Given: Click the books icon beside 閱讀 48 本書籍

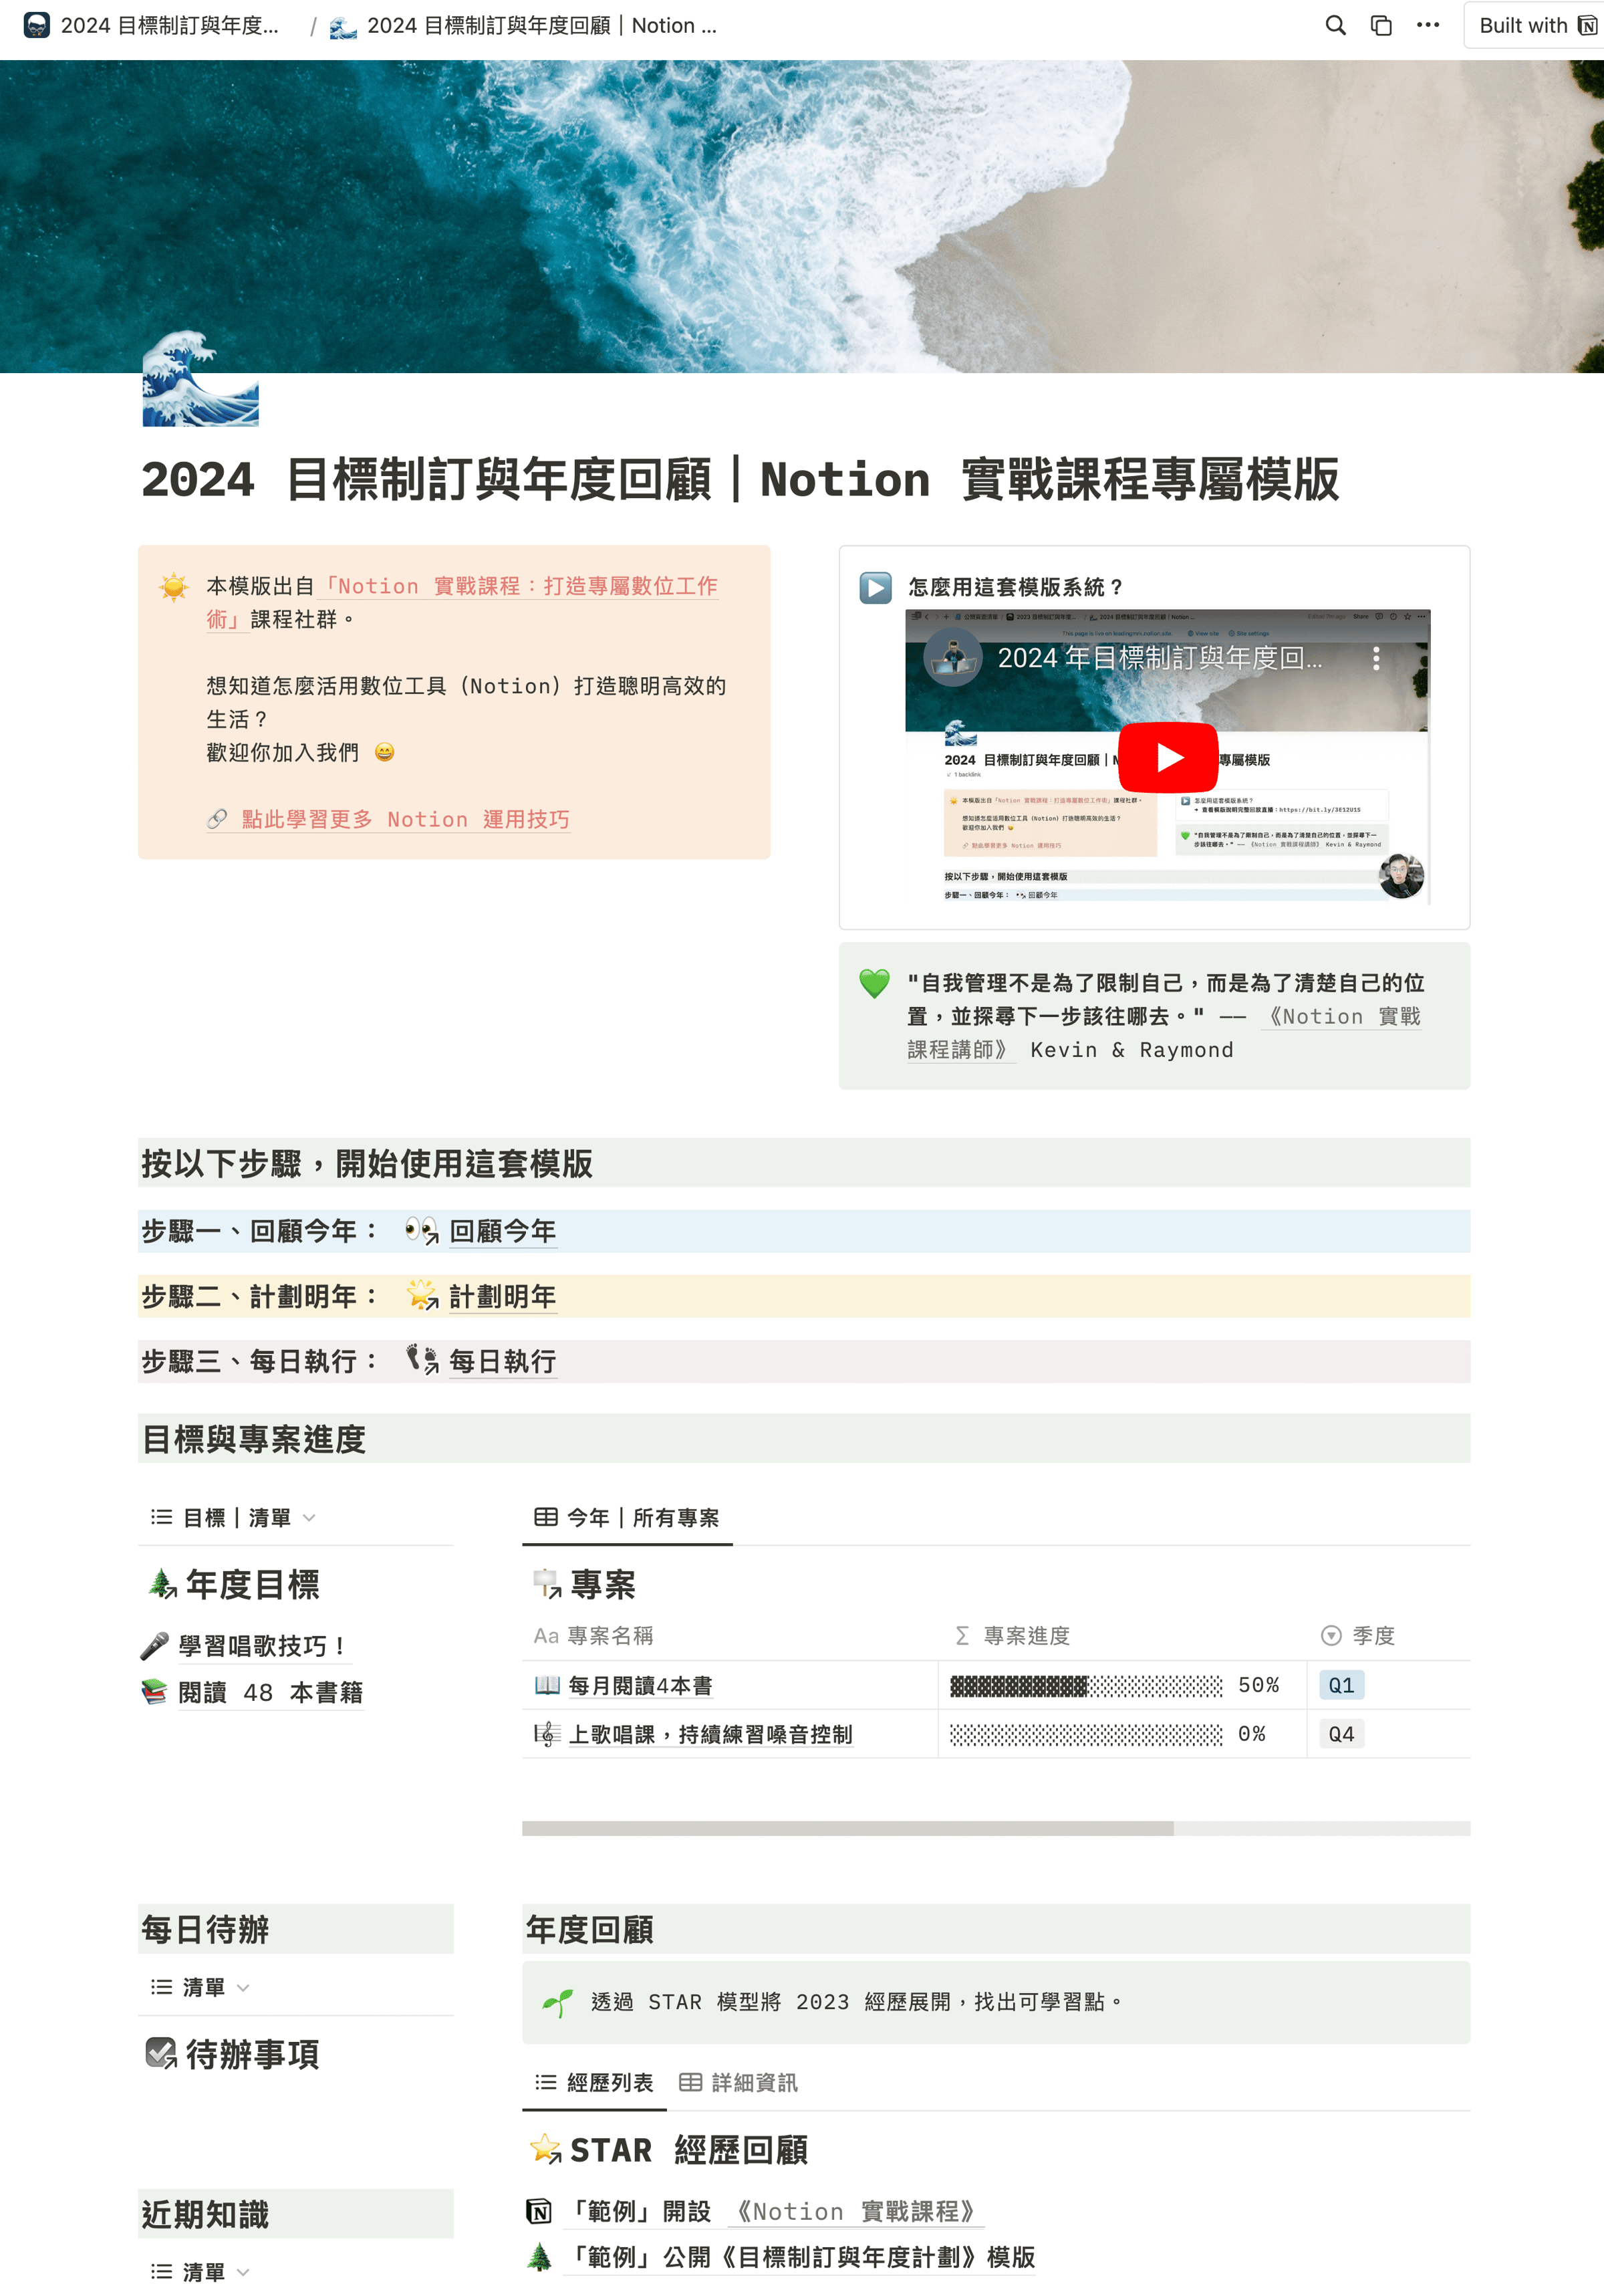Looking at the screenshot, I should coord(155,1693).
